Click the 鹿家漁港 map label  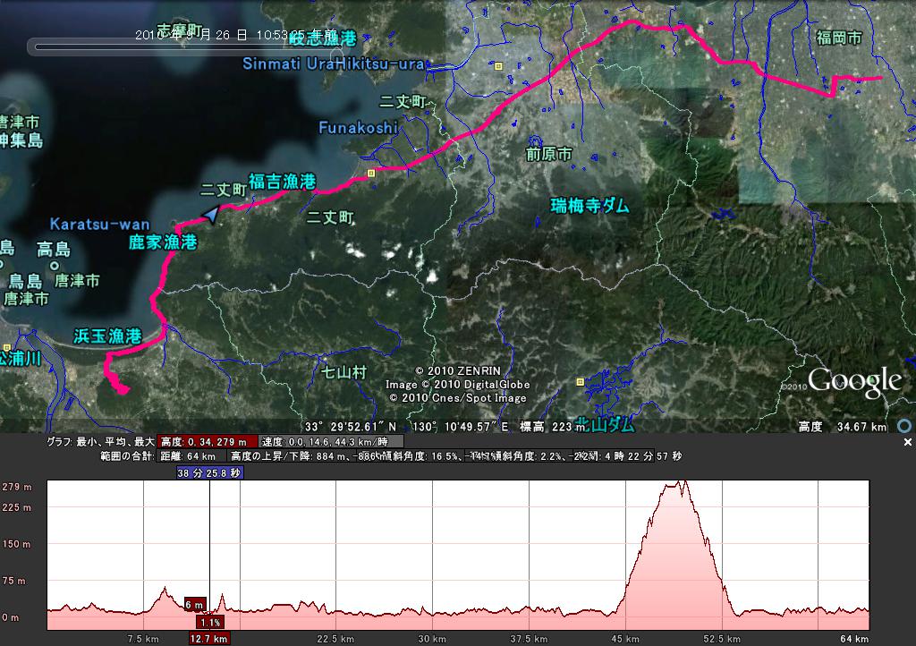163,242
